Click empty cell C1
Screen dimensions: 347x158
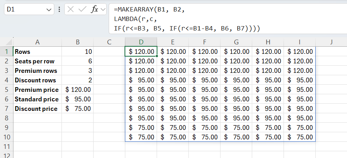point(109,51)
